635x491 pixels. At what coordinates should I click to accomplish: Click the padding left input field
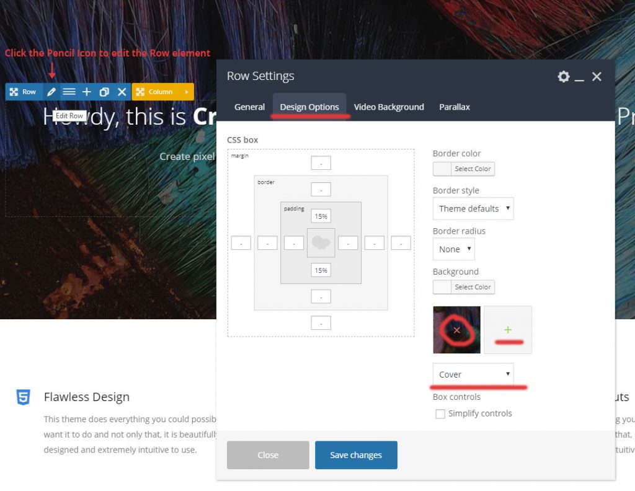[294, 243]
